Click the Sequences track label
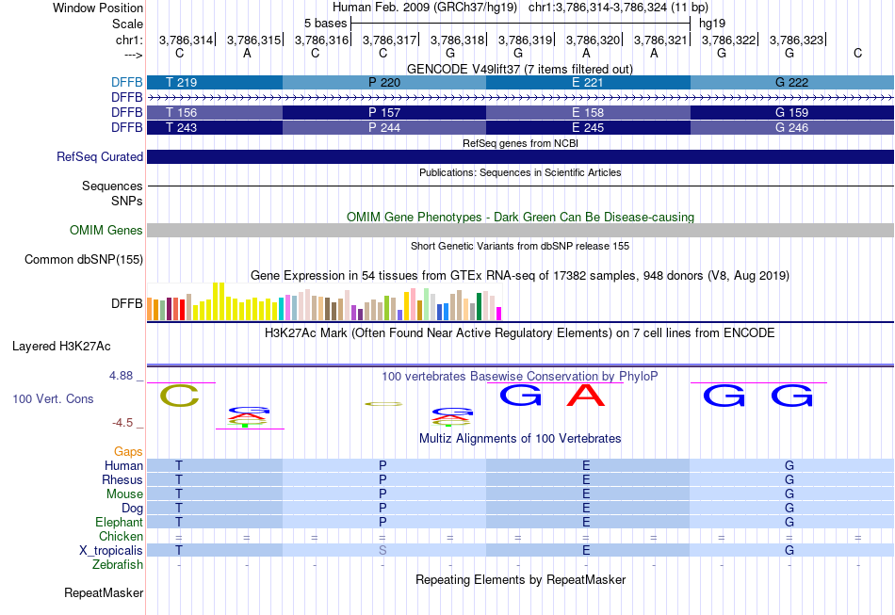The height and width of the screenshot is (615, 895). click(x=112, y=186)
